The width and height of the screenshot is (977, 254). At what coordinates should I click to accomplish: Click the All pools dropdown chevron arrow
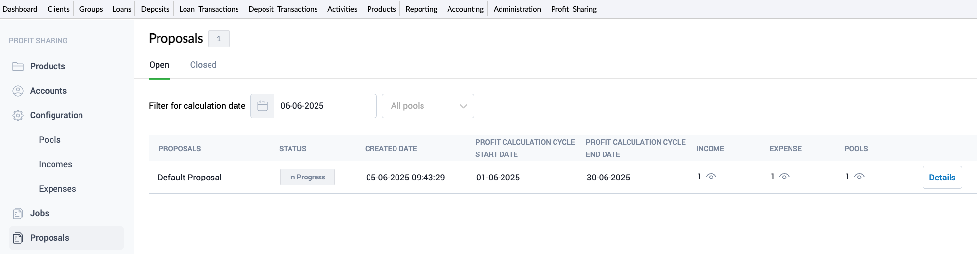(x=463, y=106)
